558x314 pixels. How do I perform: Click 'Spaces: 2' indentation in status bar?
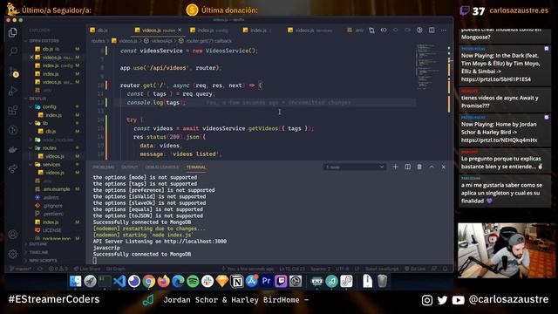(x=320, y=269)
